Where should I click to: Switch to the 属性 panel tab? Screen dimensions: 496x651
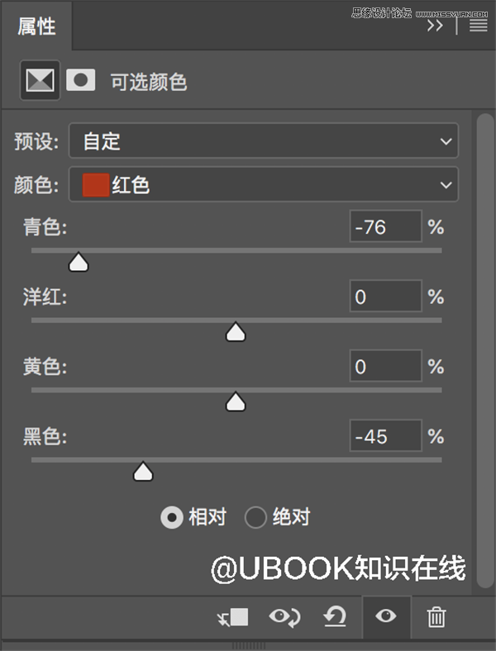(36, 26)
